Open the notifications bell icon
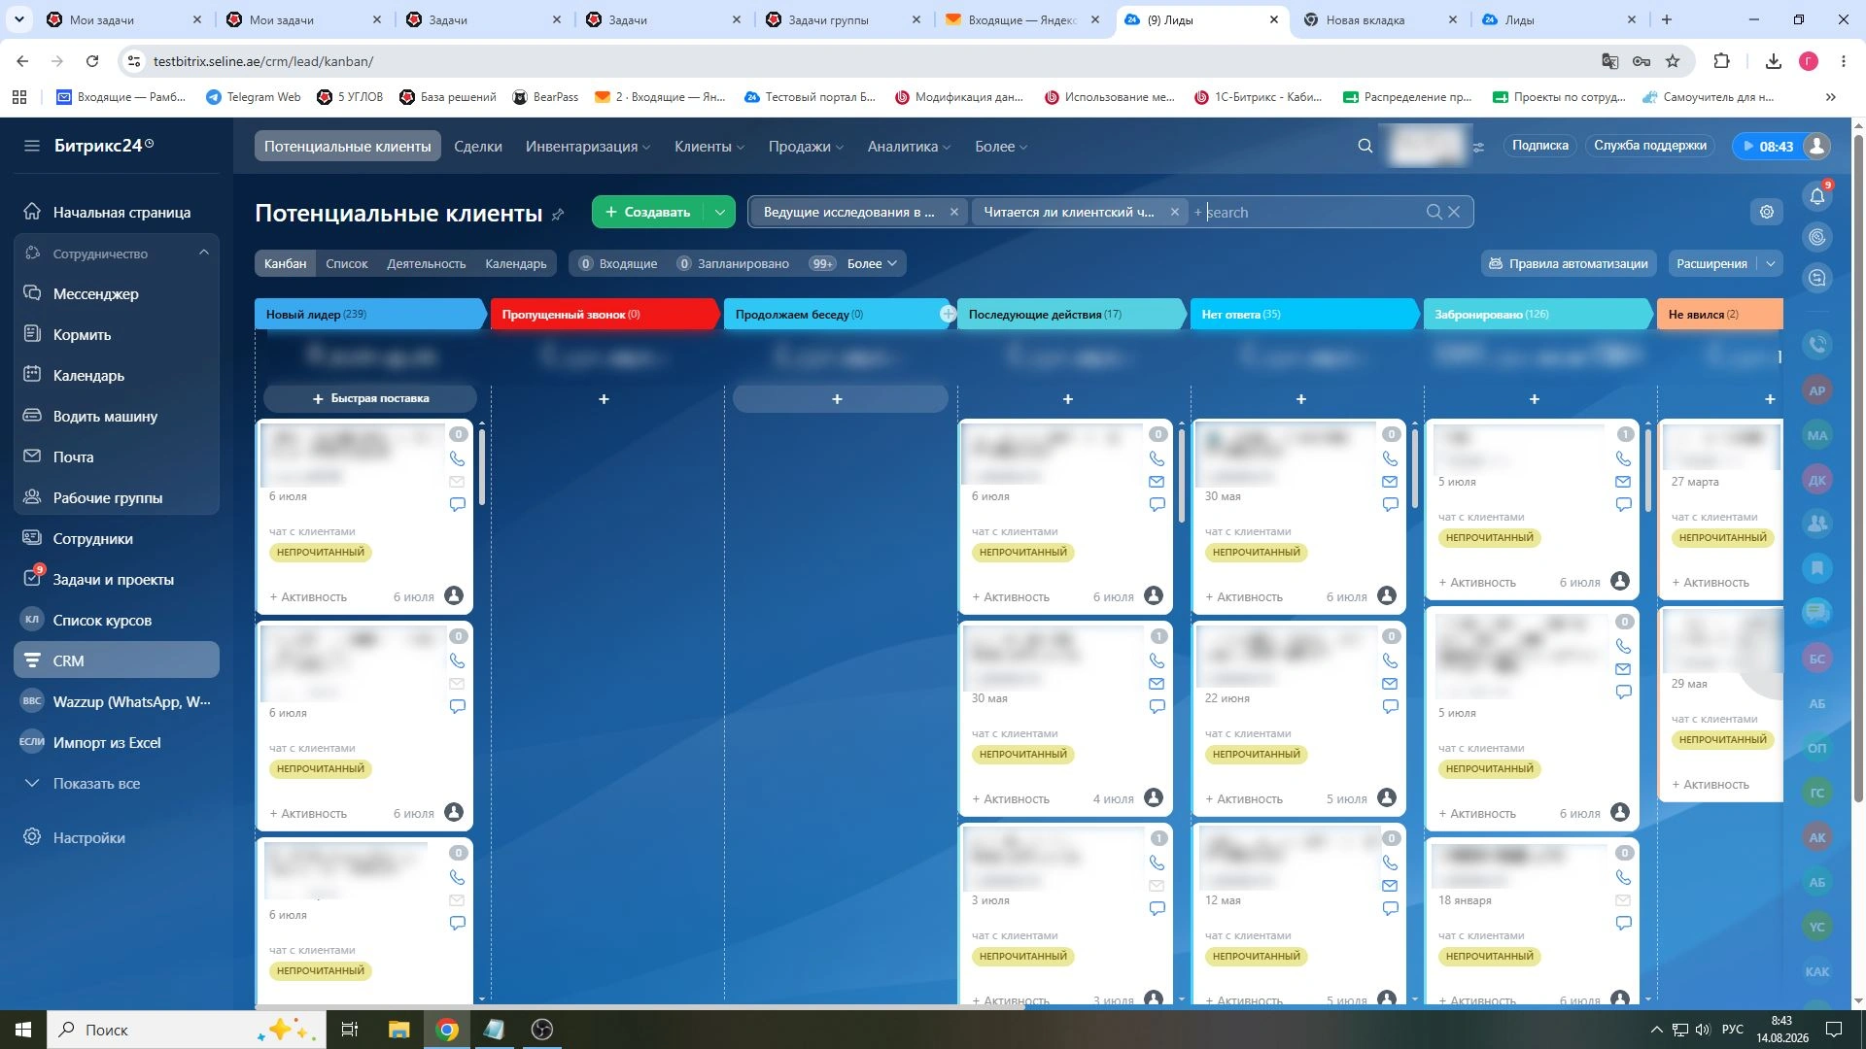 1816,196
